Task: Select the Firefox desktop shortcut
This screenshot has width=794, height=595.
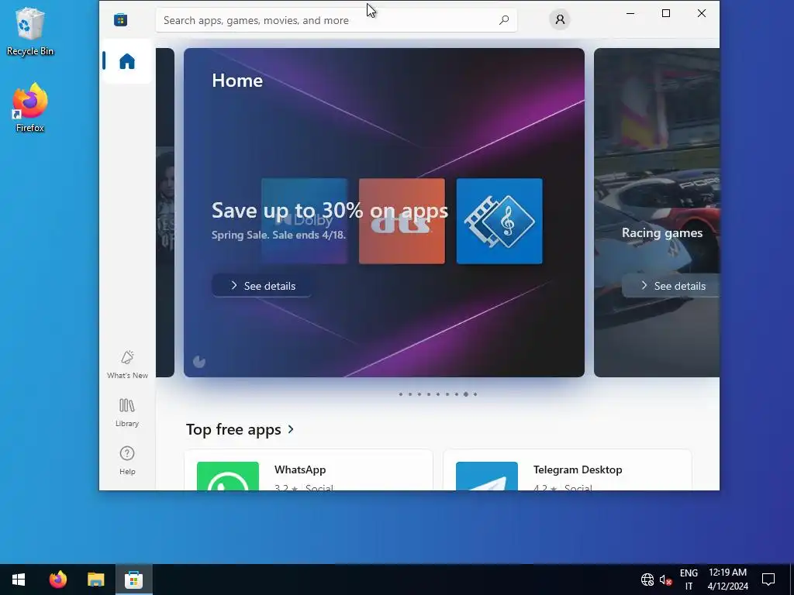Action: pos(30,108)
